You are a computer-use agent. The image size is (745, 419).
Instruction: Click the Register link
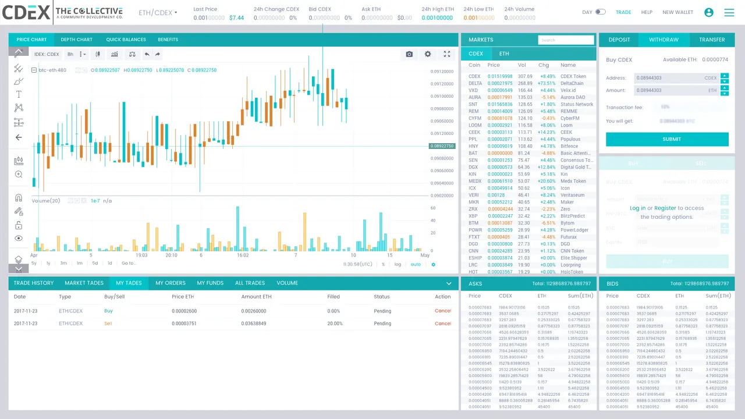[665, 208]
